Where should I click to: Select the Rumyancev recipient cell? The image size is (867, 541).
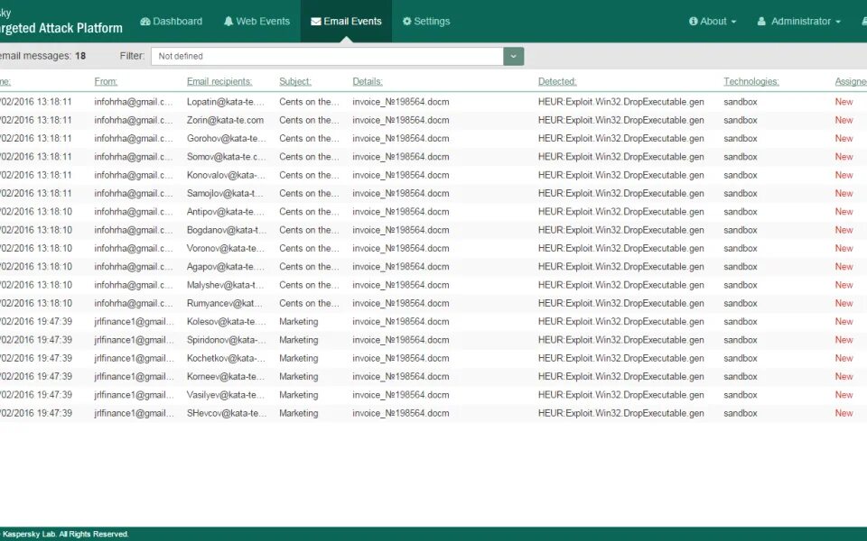[x=225, y=303]
